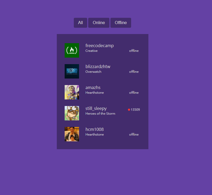
Task: Click the amazhs profile picture
Action: [x=72, y=92]
